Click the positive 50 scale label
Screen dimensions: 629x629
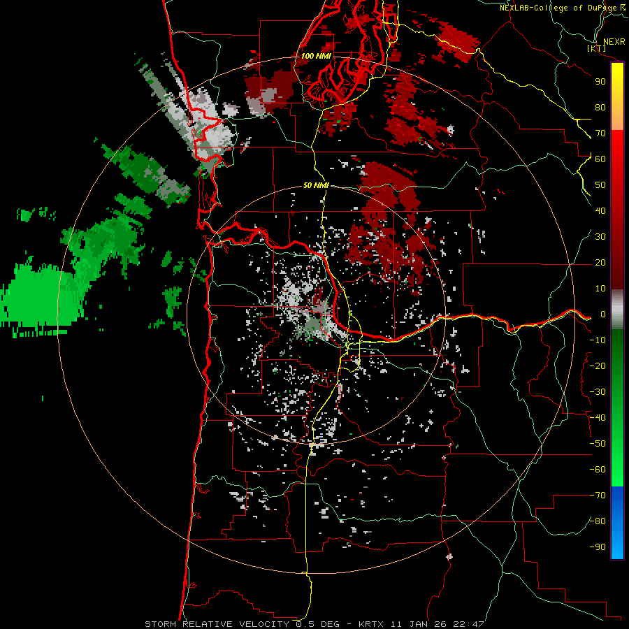[600, 185]
